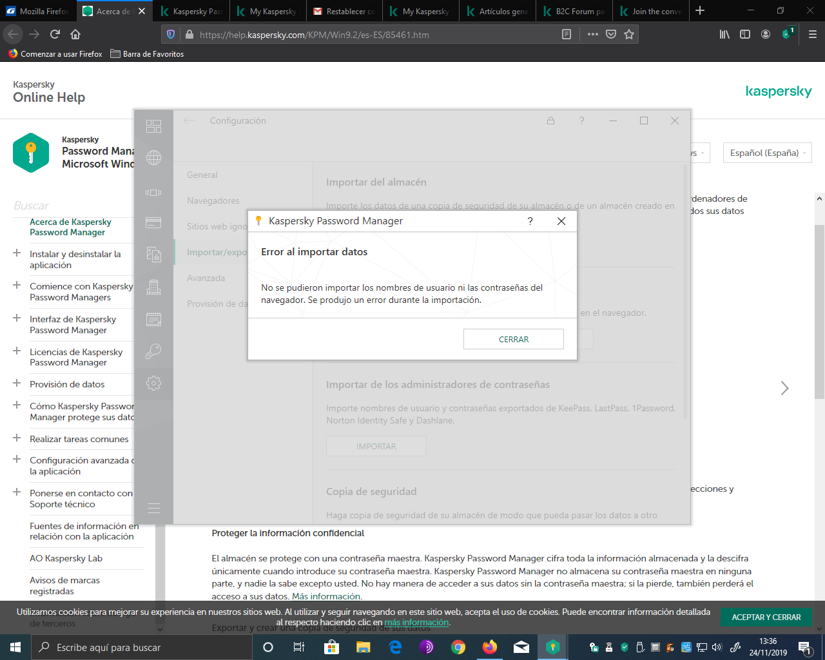Expand the sidebar hamburger menu
This screenshot has height=660, width=825.
coord(153,508)
